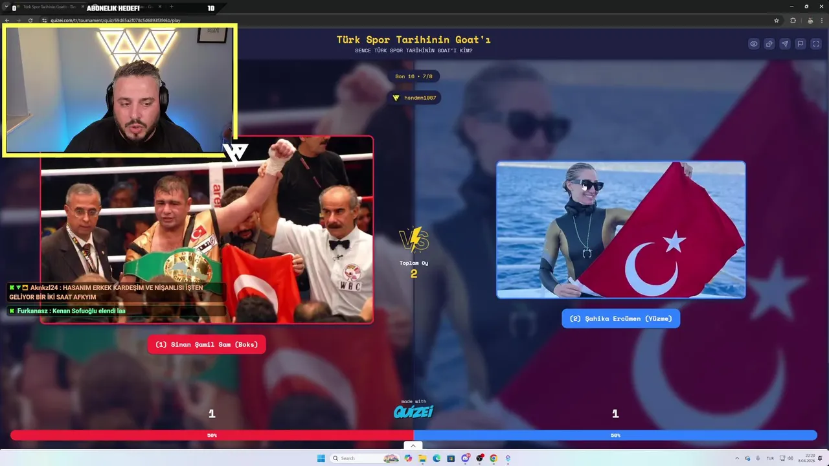829x466 pixels.
Task: Open the notification bell in the taskbar
Action: pyautogui.click(x=821, y=458)
